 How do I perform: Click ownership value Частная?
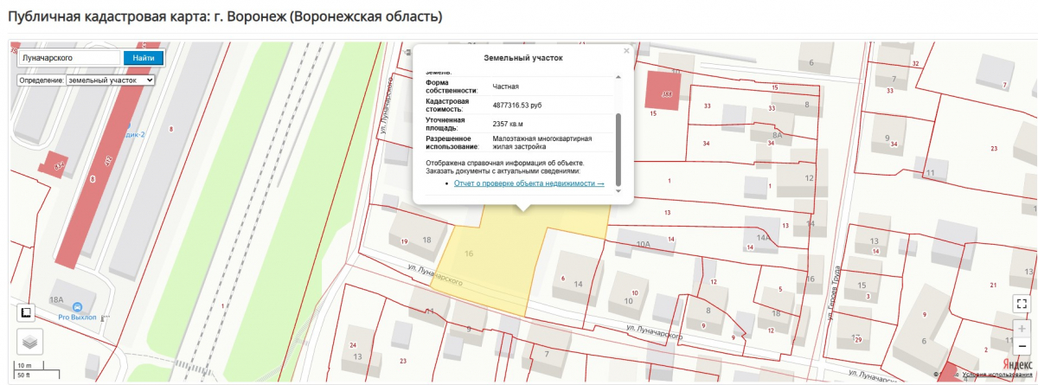coord(506,86)
